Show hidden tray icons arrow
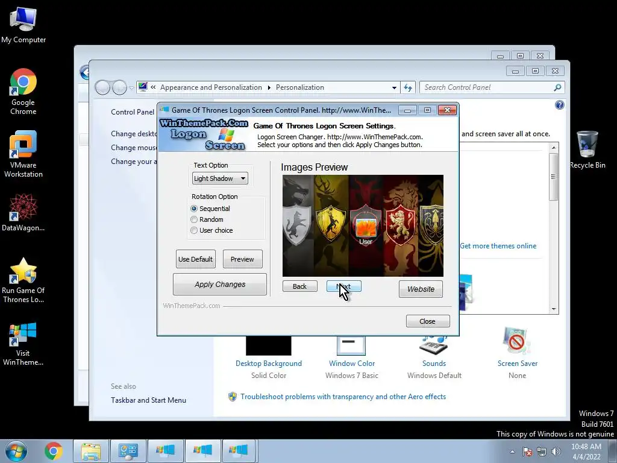Screen dimensions: 617x463 coord(512,452)
